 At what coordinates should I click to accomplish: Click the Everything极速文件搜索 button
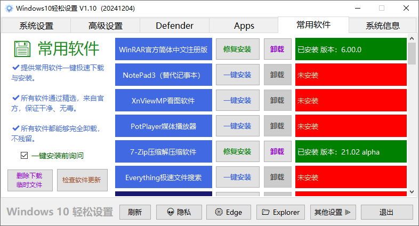tap(164, 177)
